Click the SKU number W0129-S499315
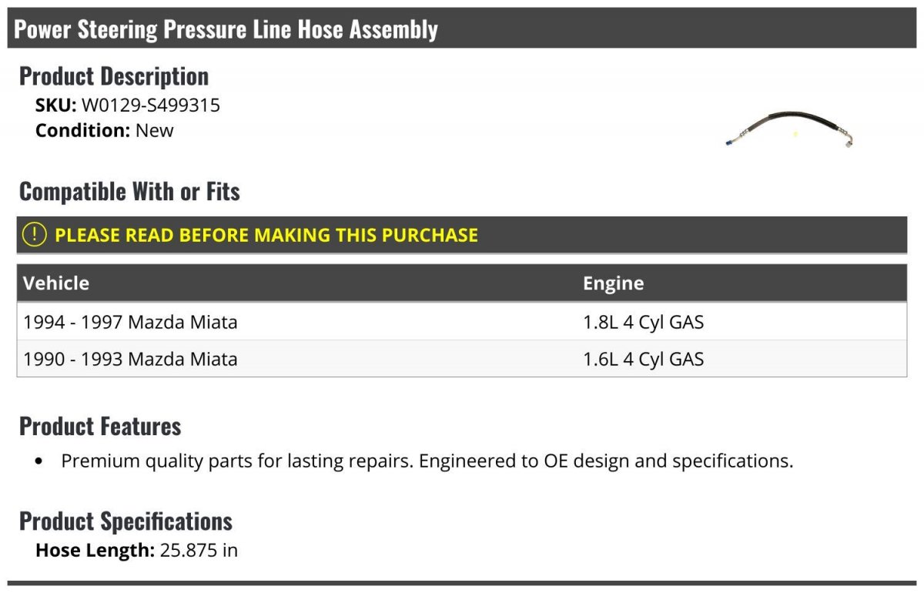 (x=151, y=106)
